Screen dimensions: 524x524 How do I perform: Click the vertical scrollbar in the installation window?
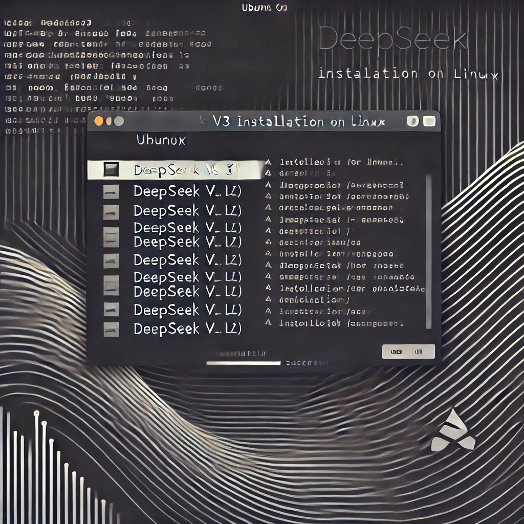(429, 252)
